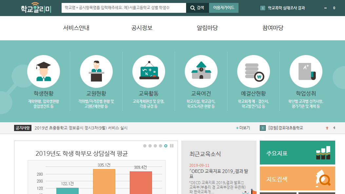Open the 이용자가이드 user guide
The image size is (345, 194).
point(223,8)
